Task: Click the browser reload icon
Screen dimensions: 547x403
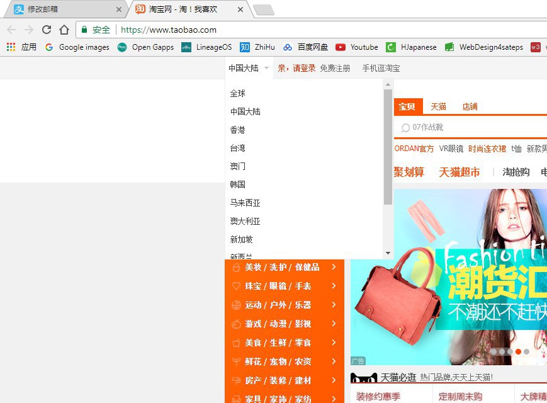Action: [46, 30]
